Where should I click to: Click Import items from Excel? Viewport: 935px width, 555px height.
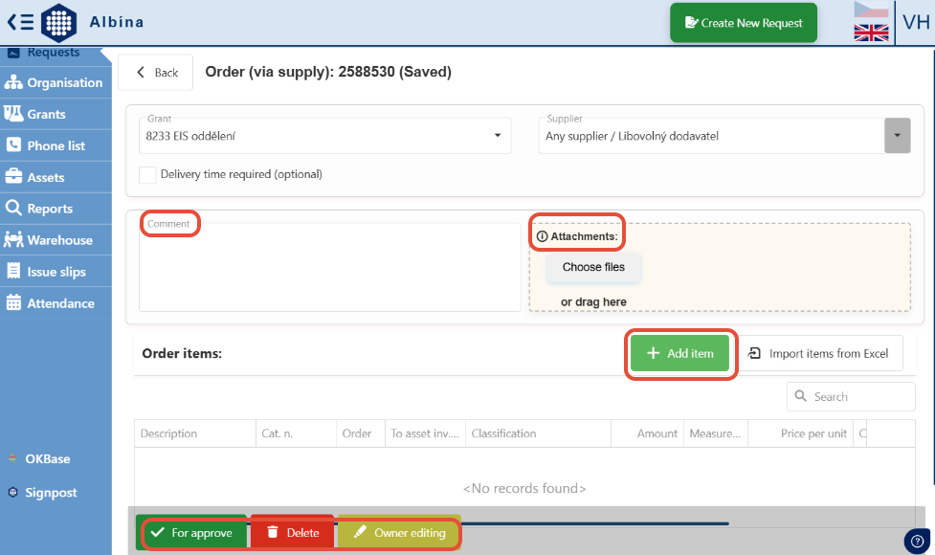coord(818,353)
